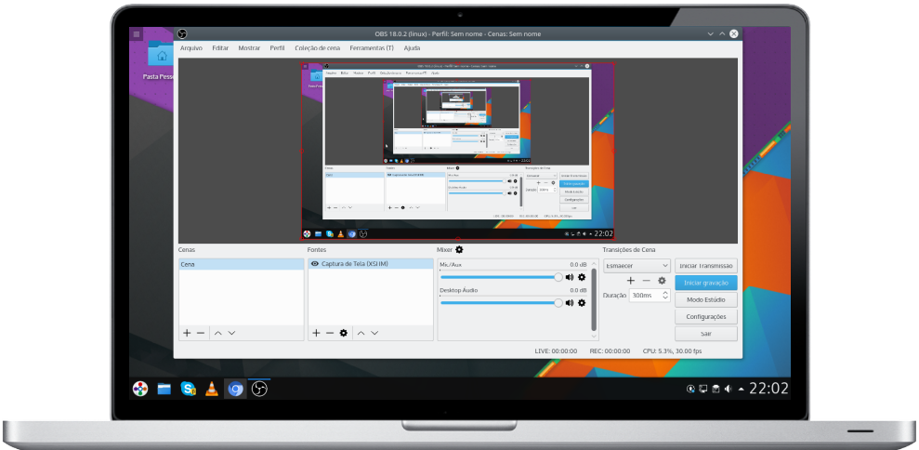Expand hidden system tray icons arrow
Viewport: 919px width, 450px height.
(x=741, y=389)
